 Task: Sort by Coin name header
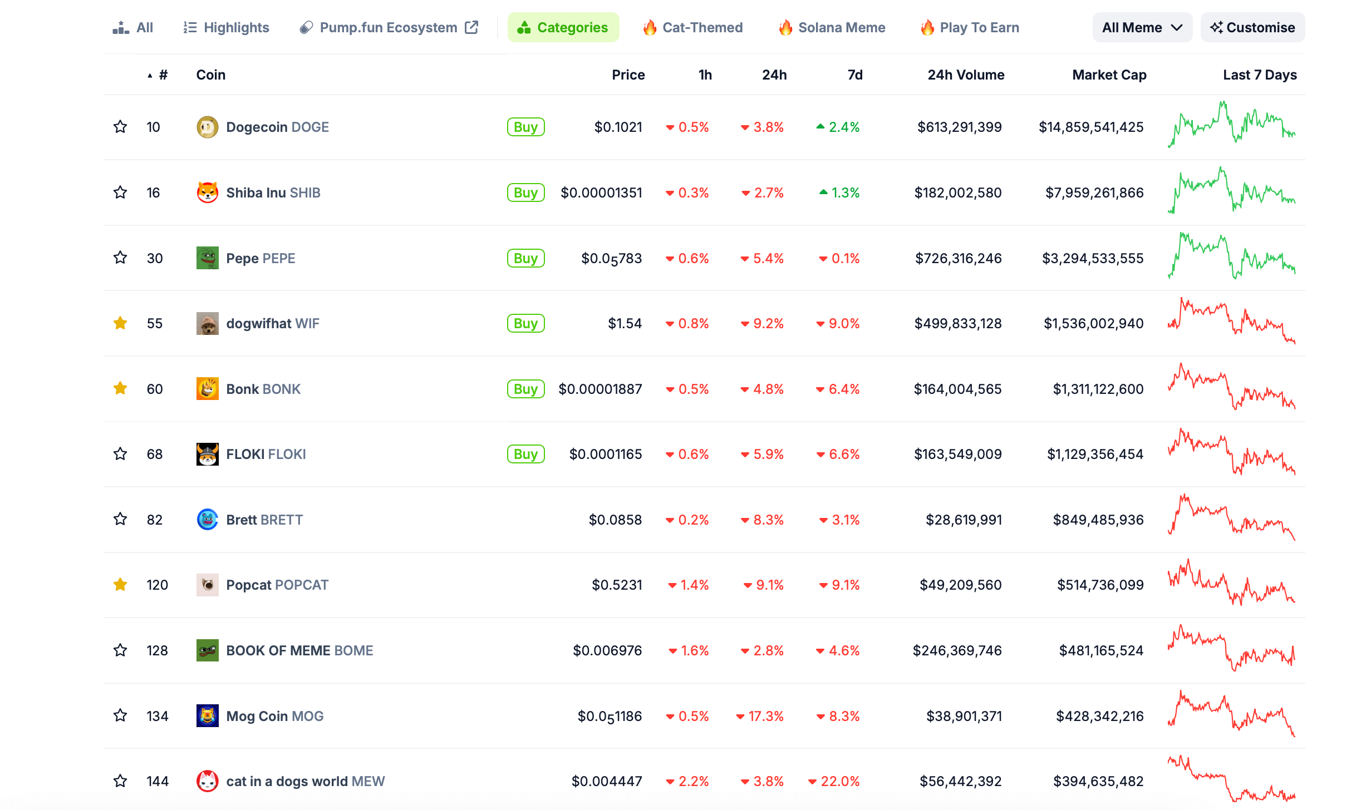[210, 75]
